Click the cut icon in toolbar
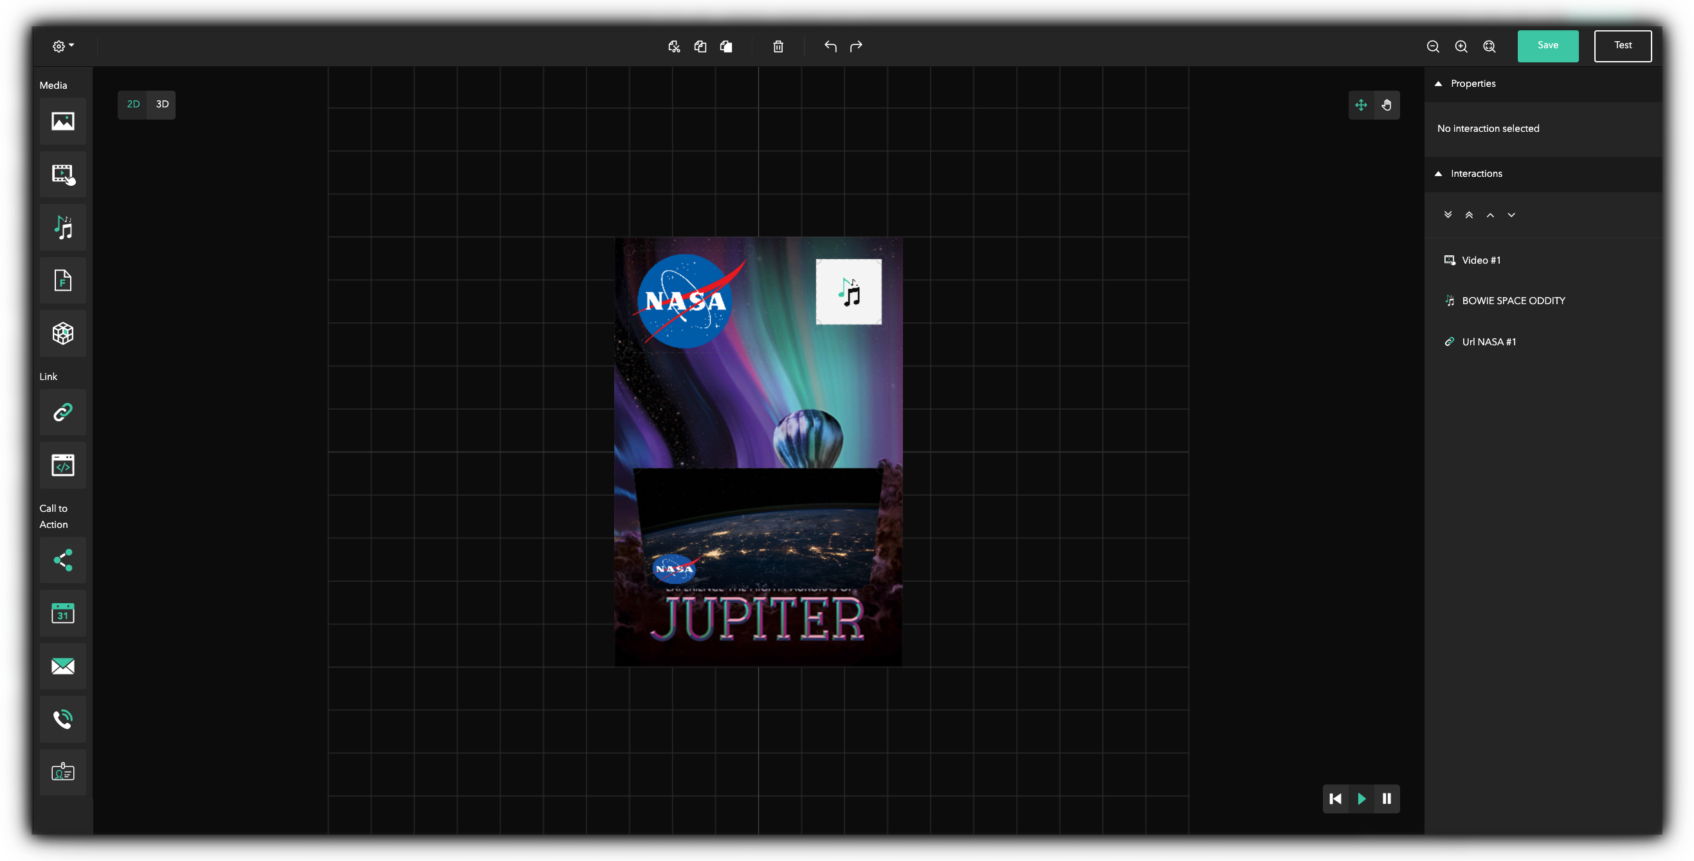This screenshot has height=861, width=1694. coord(674,46)
